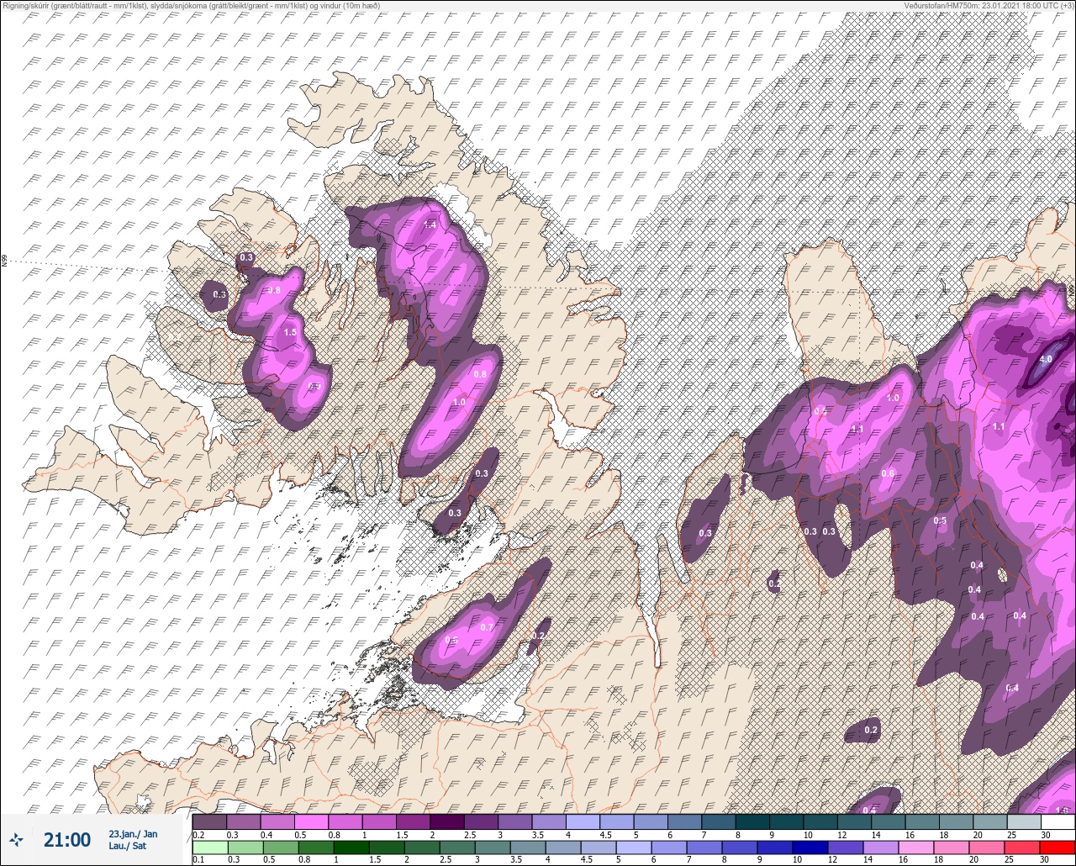This screenshot has height=866, width=1076.
Task: Pick the darkest green swatch at lower 1
Action: pyautogui.click(x=352, y=847)
